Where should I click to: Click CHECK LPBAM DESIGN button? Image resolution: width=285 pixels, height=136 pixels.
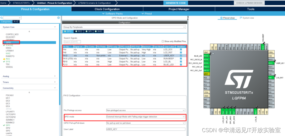click(x=249, y=3)
